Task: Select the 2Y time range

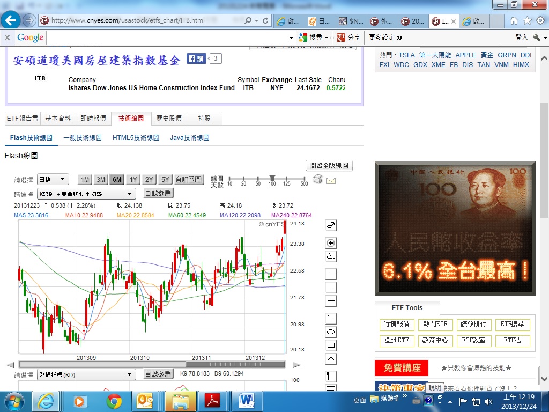Action: click(149, 180)
